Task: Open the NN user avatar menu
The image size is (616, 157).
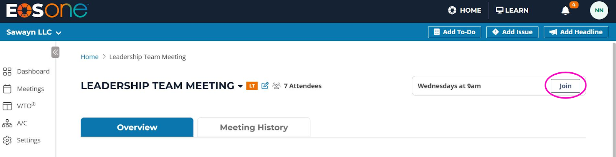Action: 599,10
